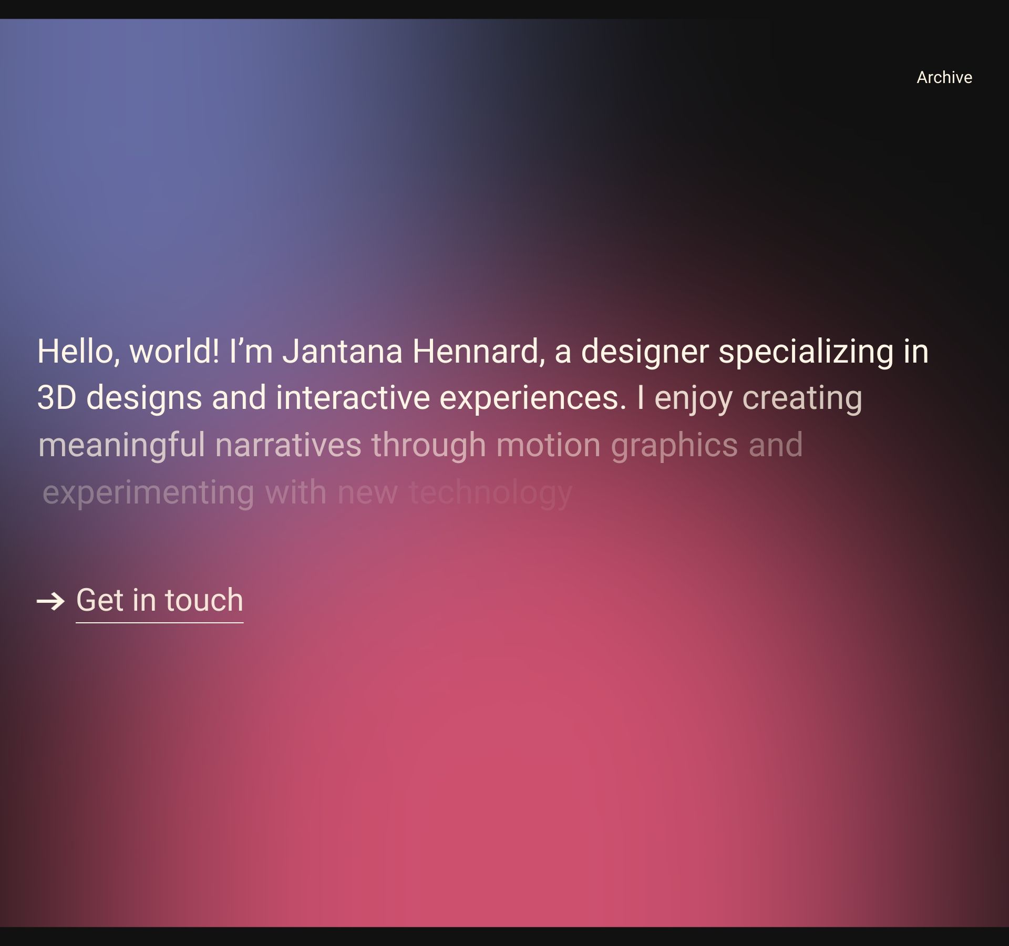The width and height of the screenshot is (1009, 946).
Task: Click the word touch in the link
Action: (204, 600)
